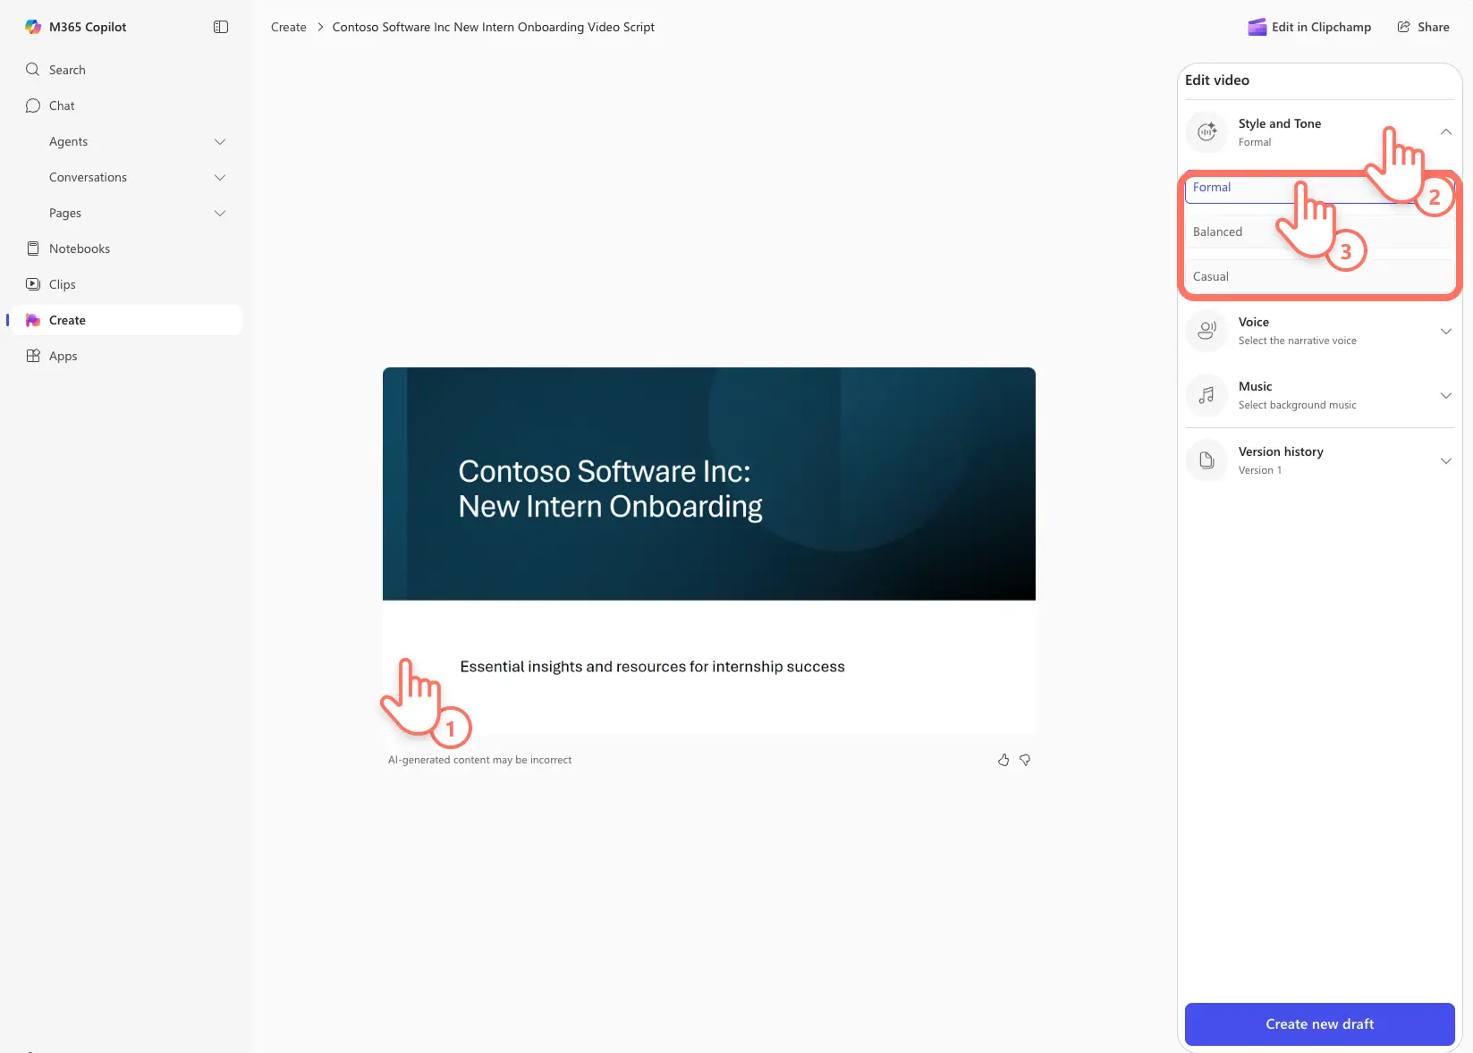Click the video script title breadcrumb
The width and height of the screenshot is (1473, 1053).
click(494, 27)
